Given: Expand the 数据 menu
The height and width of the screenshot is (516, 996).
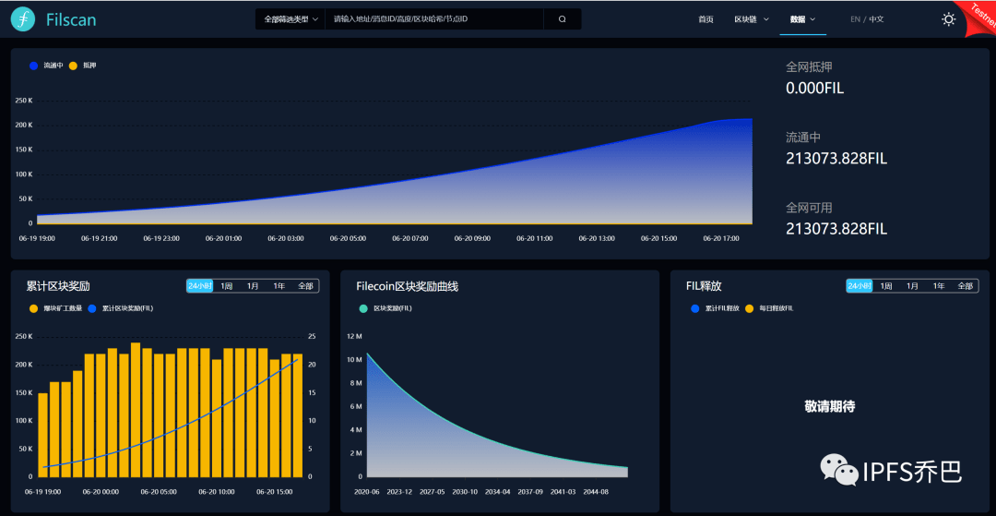Looking at the screenshot, I should [x=802, y=19].
